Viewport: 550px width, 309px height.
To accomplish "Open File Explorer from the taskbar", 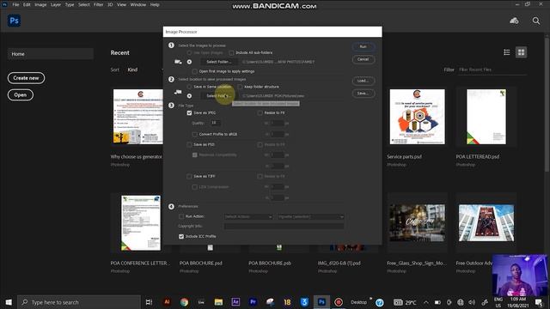I will tap(218, 302).
